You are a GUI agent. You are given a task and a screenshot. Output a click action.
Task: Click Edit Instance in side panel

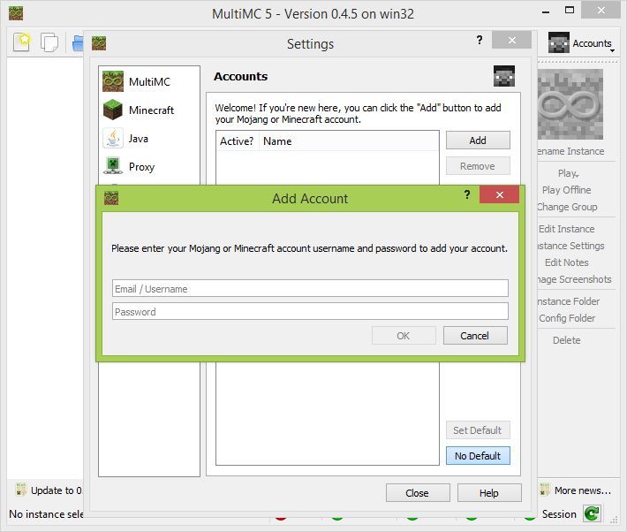[567, 229]
